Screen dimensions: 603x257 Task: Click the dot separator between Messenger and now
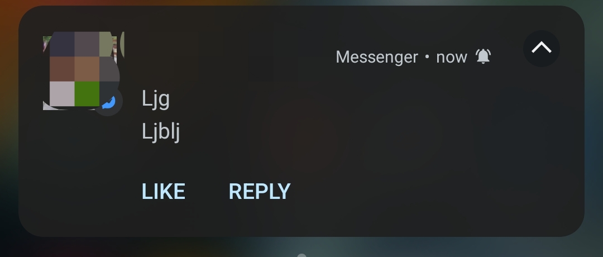[x=427, y=57]
